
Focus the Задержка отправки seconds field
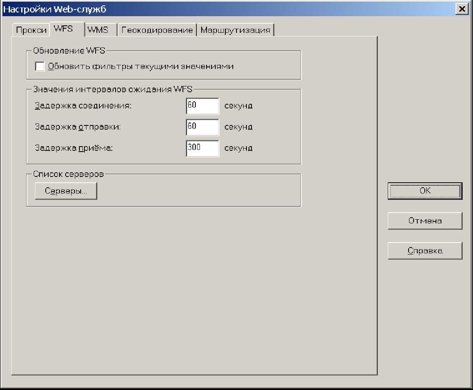[x=202, y=127]
